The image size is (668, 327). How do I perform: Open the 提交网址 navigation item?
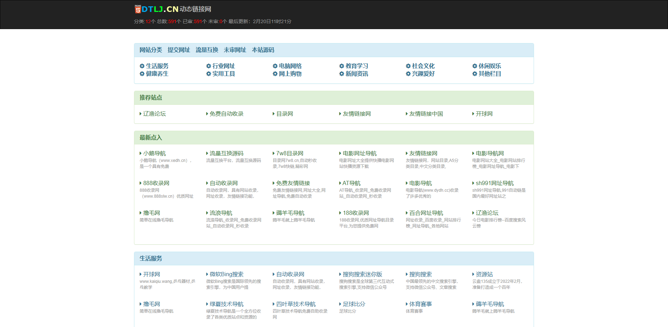pos(179,50)
